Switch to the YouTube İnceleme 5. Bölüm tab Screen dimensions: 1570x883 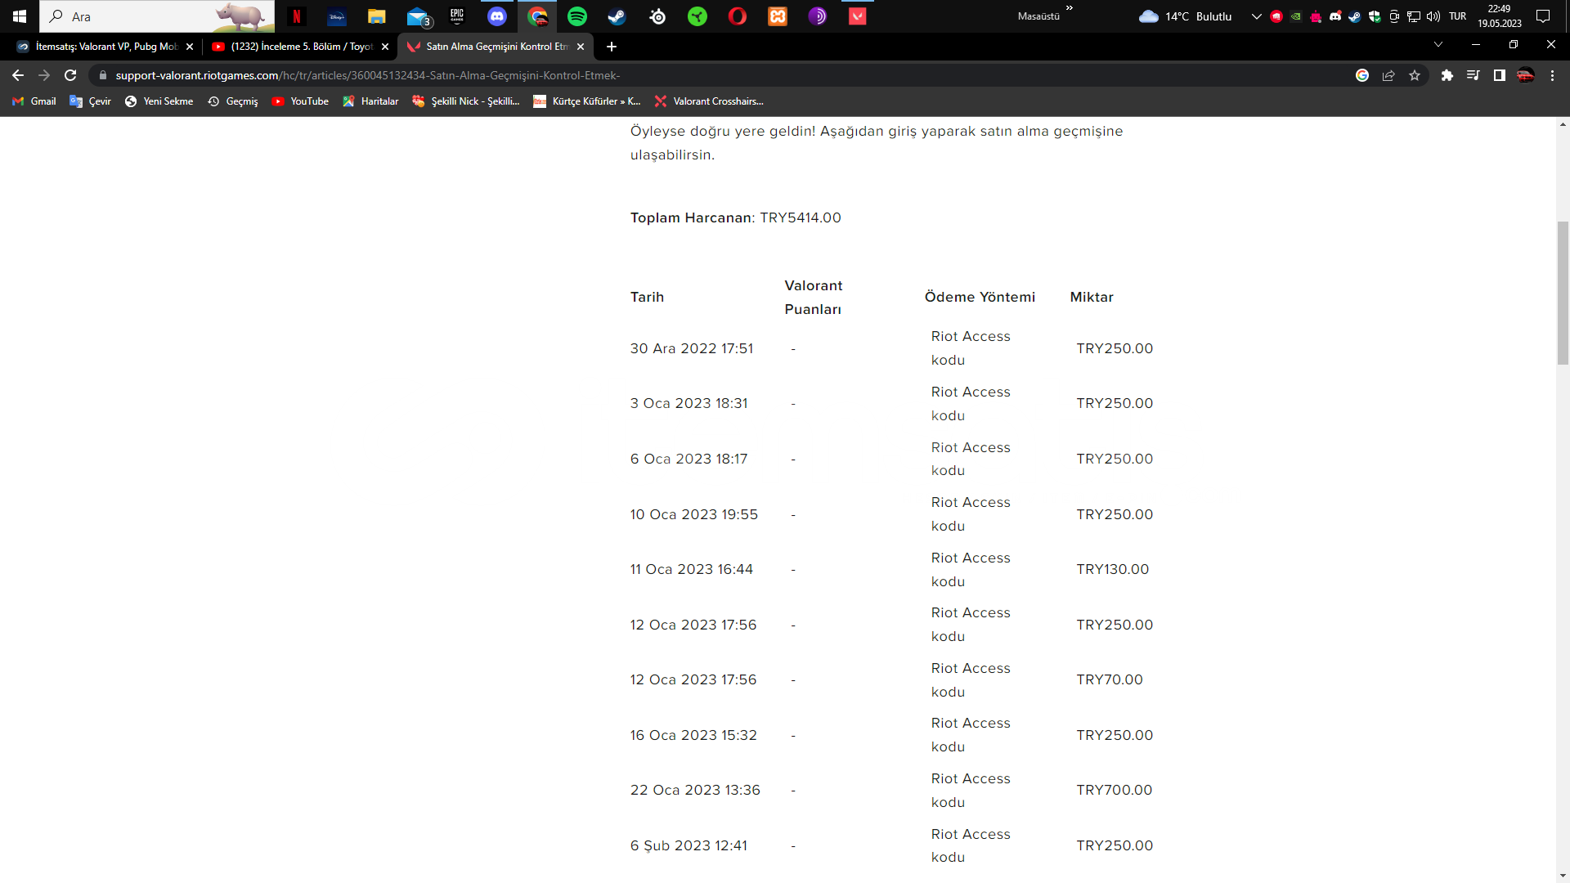pos(299,47)
